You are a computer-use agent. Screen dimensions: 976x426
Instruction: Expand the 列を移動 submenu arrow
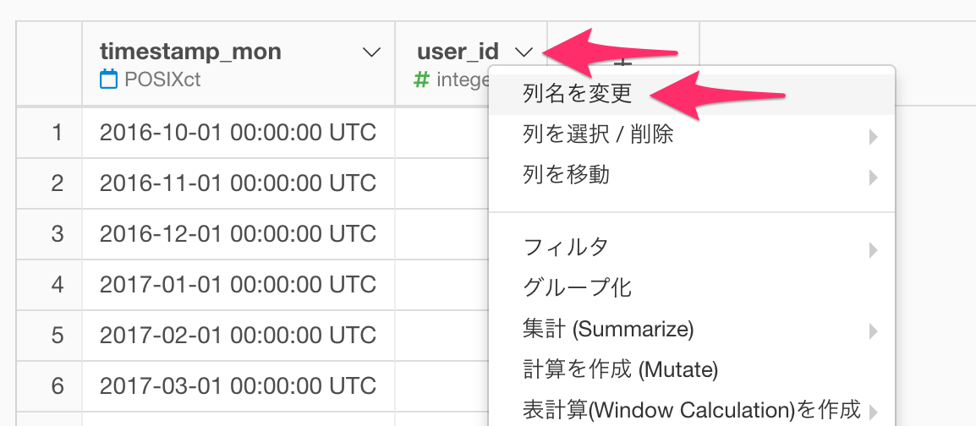pos(874,177)
